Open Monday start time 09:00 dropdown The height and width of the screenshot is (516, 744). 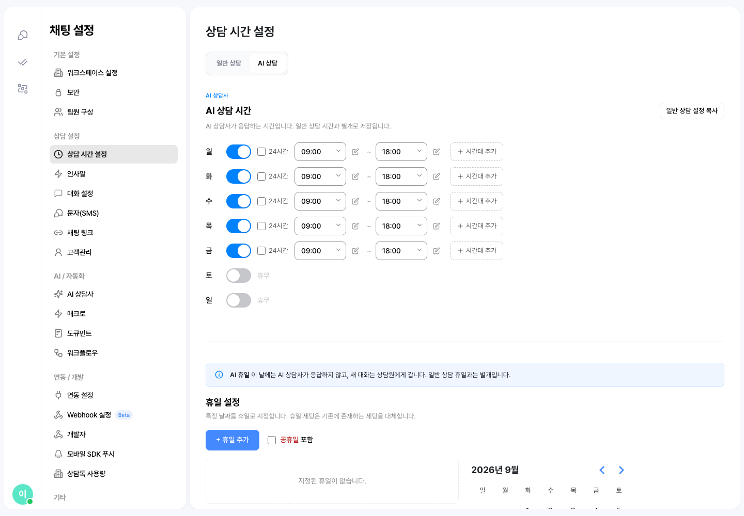pos(320,152)
